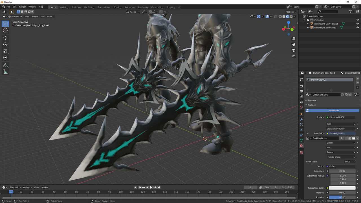Toggle camera view icon in viewport
Image resolution: width=361 pixels, height=203 pixels.
[294, 50]
